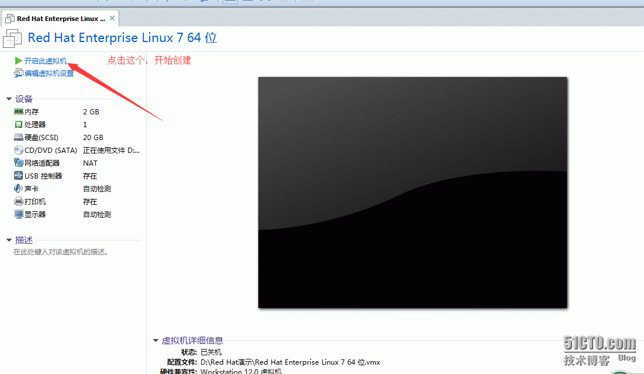Screen dimensions: 644x374
Task: Click the large VM icon beside title
Action: click(x=12, y=38)
